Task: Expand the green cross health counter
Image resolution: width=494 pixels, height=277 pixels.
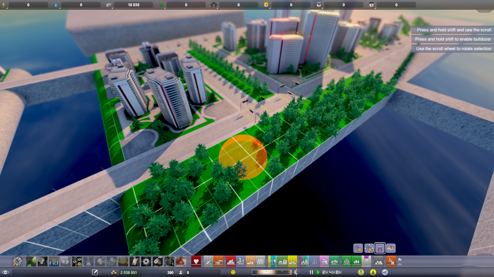Action: 161,5
